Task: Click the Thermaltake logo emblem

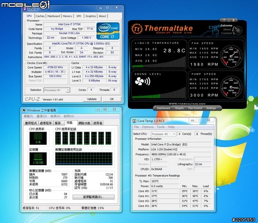Action: coord(137,29)
